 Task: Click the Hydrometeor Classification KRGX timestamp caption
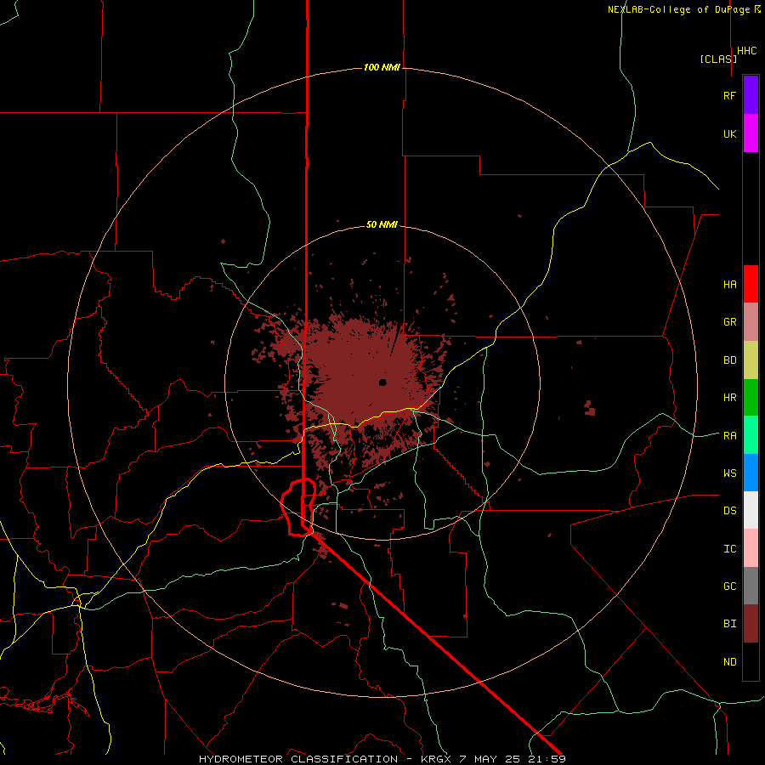click(x=382, y=759)
